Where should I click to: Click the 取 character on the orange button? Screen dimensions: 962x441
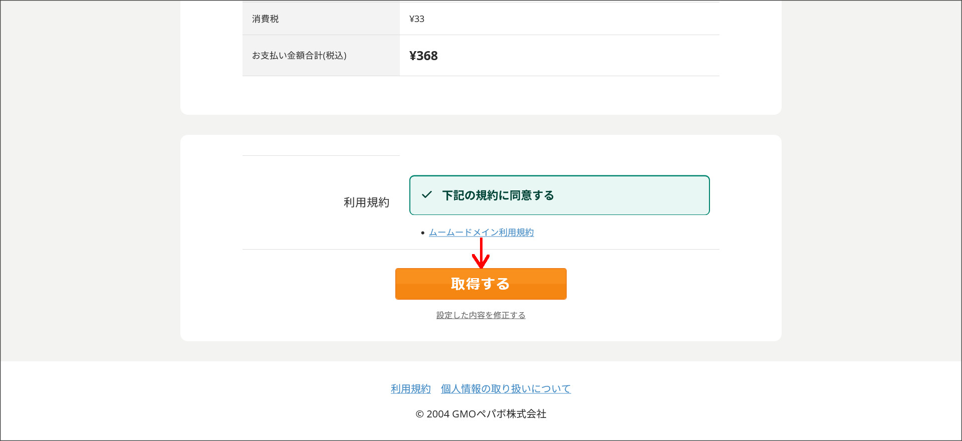point(458,284)
